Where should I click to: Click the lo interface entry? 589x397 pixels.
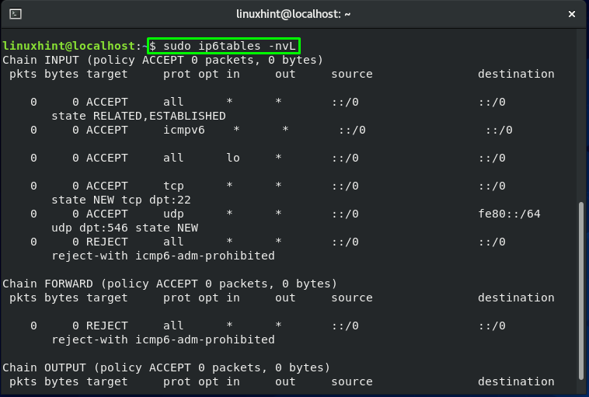click(x=233, y=158)
